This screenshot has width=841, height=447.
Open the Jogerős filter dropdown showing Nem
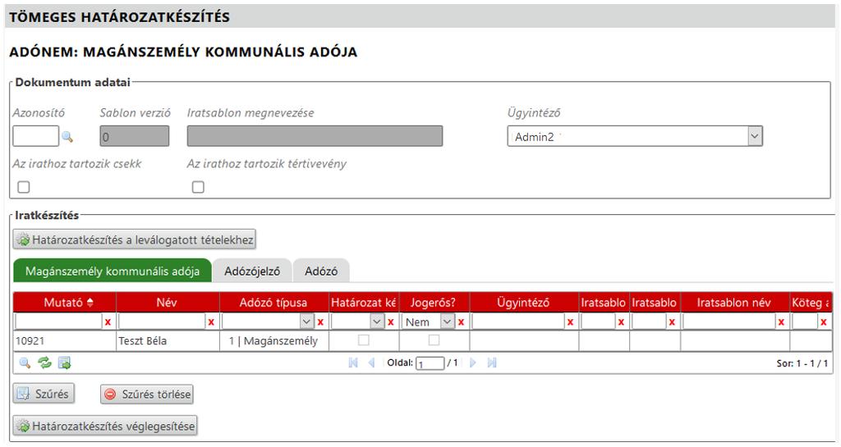[x=448, y=322]
